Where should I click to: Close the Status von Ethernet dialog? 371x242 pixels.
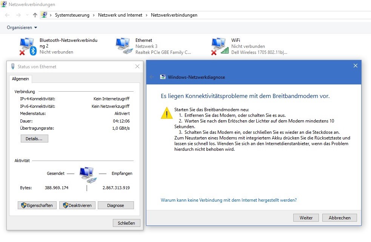pos(137,67)
